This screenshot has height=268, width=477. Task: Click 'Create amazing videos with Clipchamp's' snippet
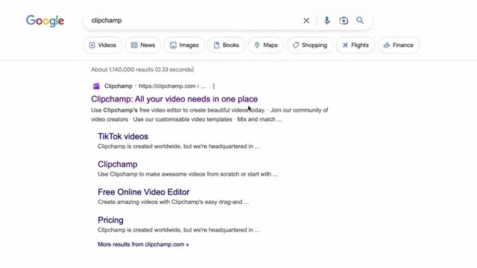[x=173, y=202]
